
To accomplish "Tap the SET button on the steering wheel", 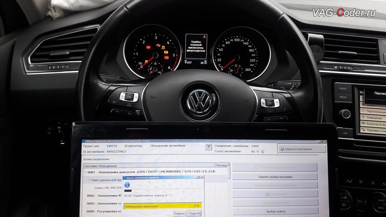I will coord(114,102).
